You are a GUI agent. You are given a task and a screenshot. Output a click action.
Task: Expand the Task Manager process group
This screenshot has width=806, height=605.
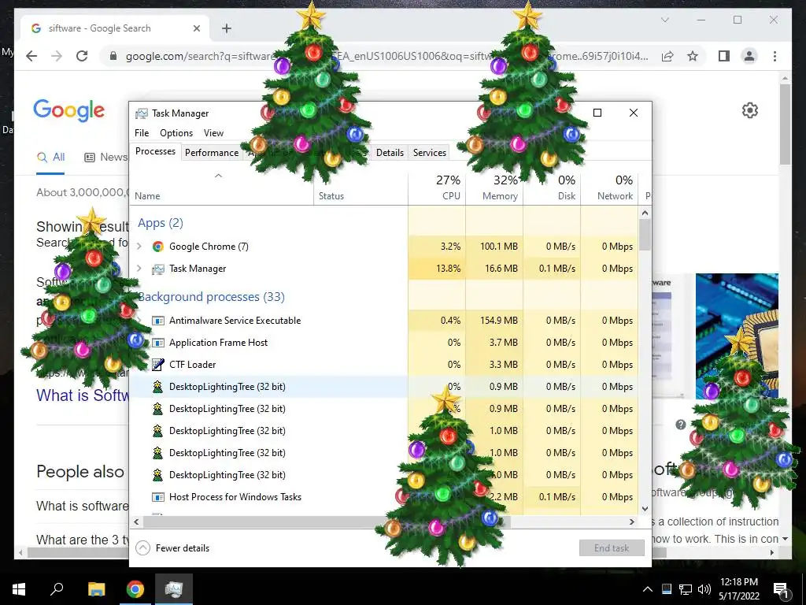tap(139, 269)
